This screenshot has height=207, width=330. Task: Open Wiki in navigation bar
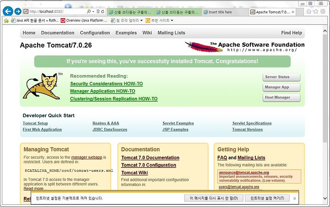pos(147,33)
